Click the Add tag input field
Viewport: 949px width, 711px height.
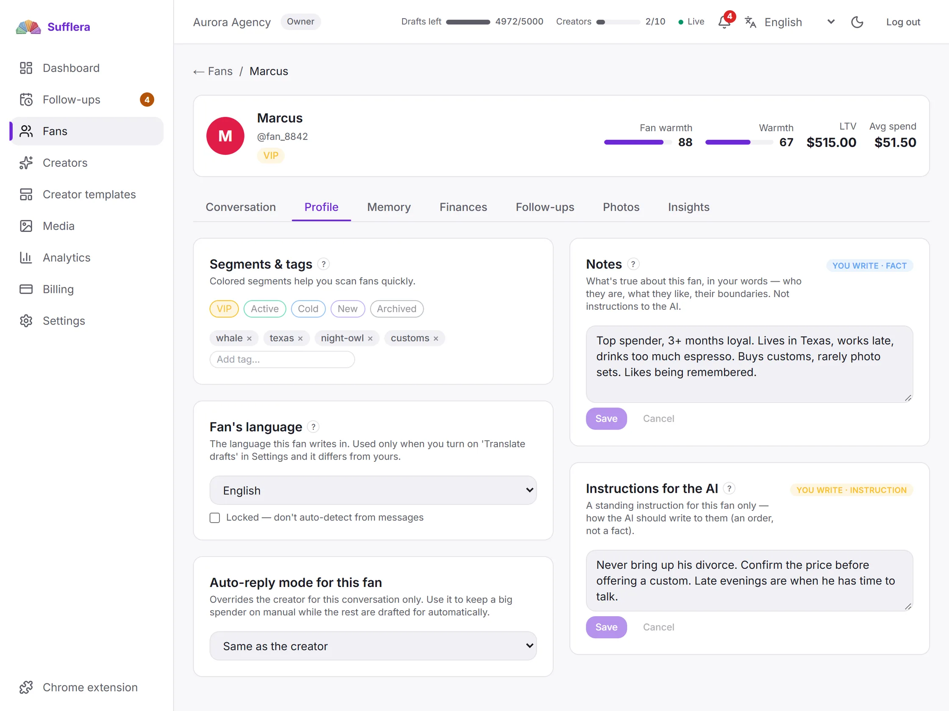pos(282,359)
